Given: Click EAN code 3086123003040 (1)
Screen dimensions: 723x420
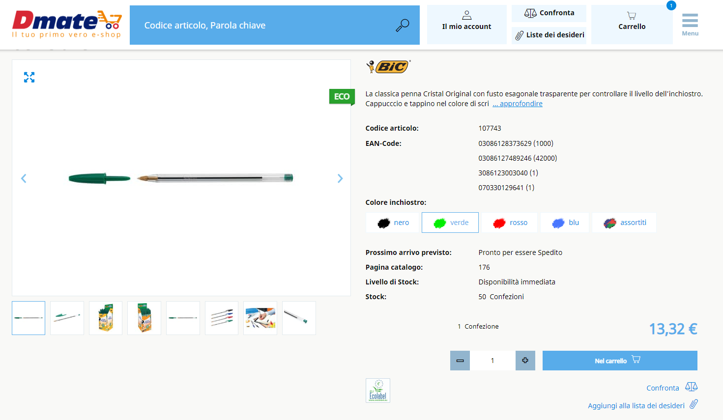Looking at the screenshot, I should click(508, 173).
